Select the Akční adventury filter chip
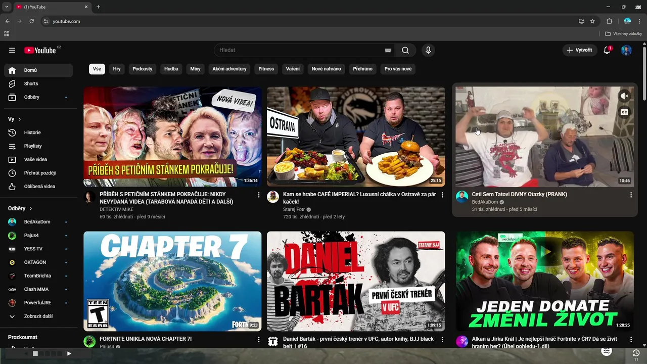Viewport: 647px width, 364px height. tap(229, 69)
